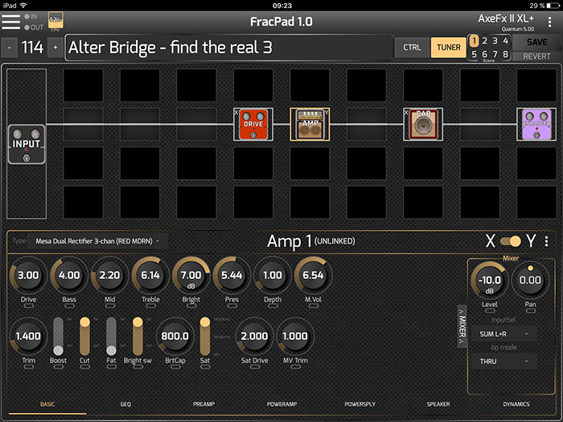Viewport: 563px width, 422px height.
Task: Open Amp 1 options menu dots
Action: tap(546, 241)
